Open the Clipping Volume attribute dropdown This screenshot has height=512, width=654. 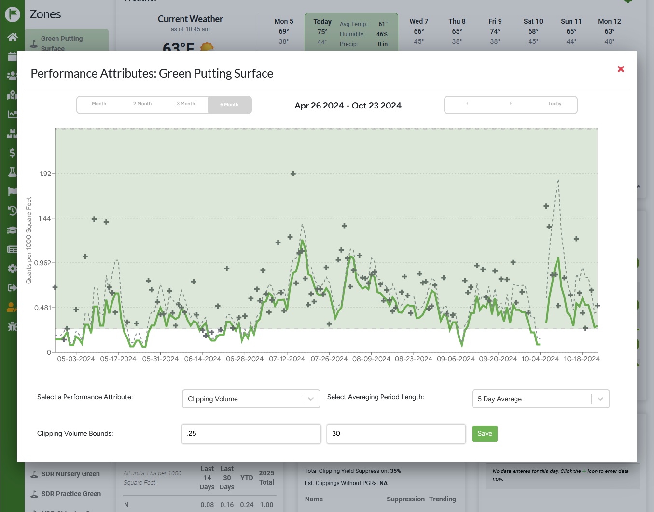(251, 399)
